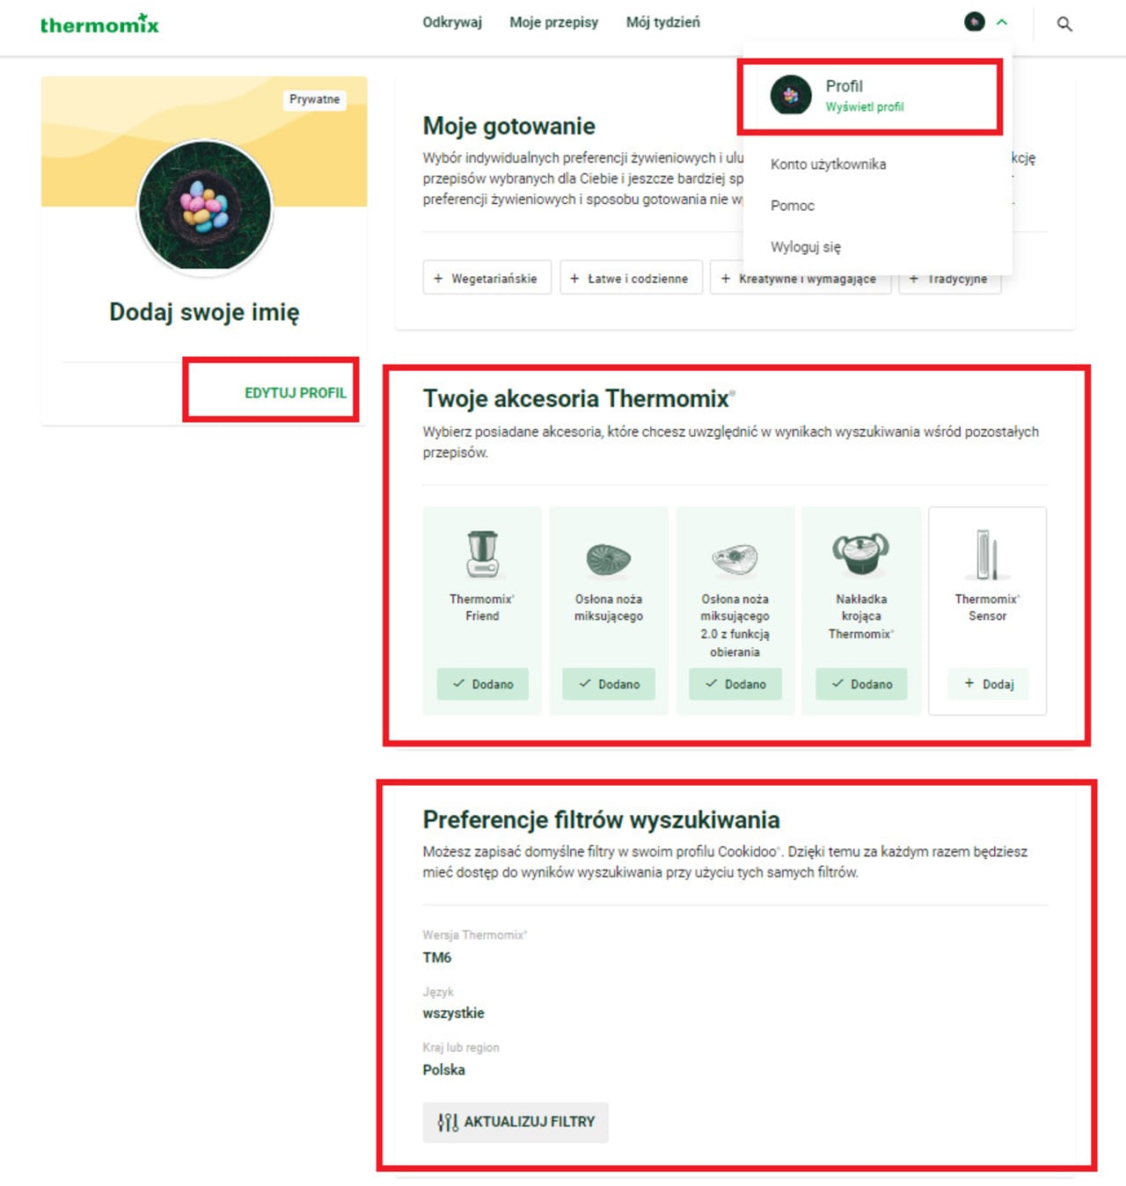Click the Łatwe i codzienne tag

pos(631,278)
